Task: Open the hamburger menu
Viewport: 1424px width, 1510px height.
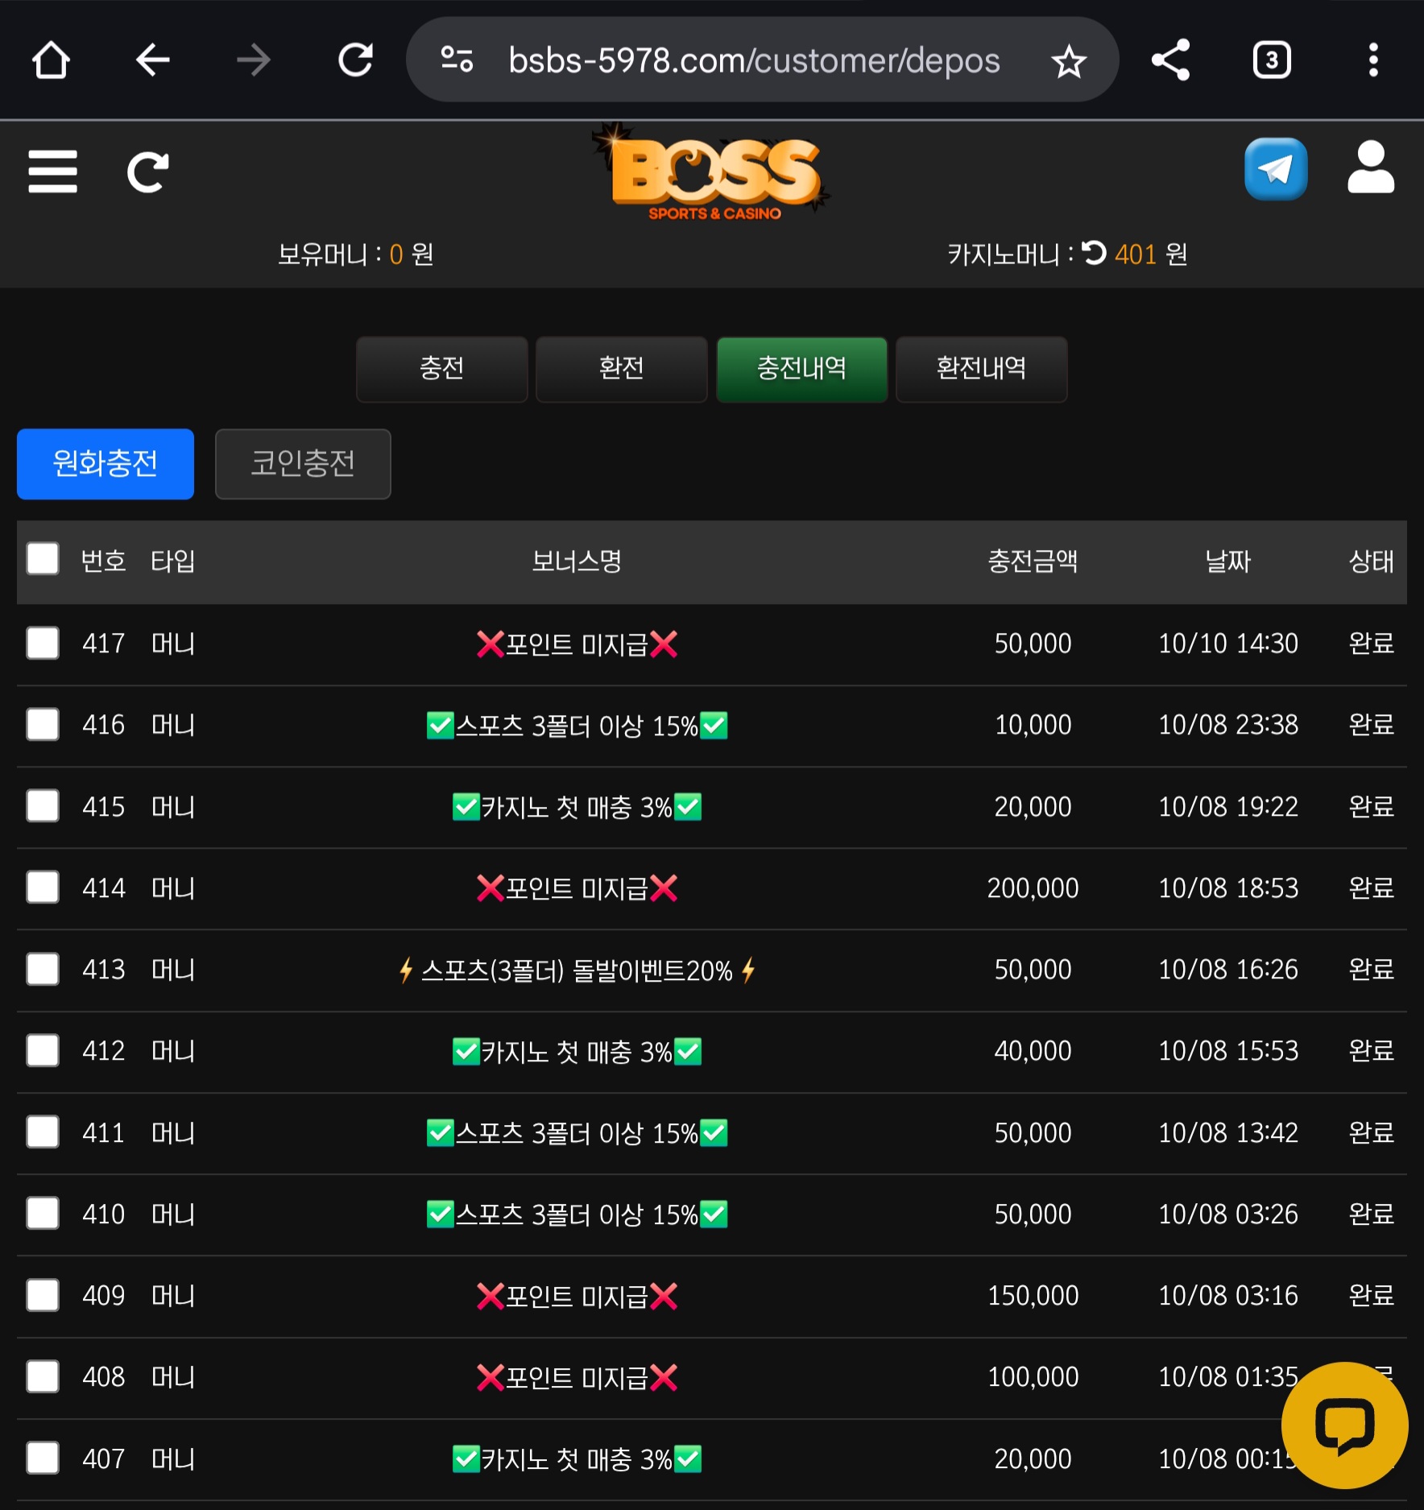Action: 52,172
